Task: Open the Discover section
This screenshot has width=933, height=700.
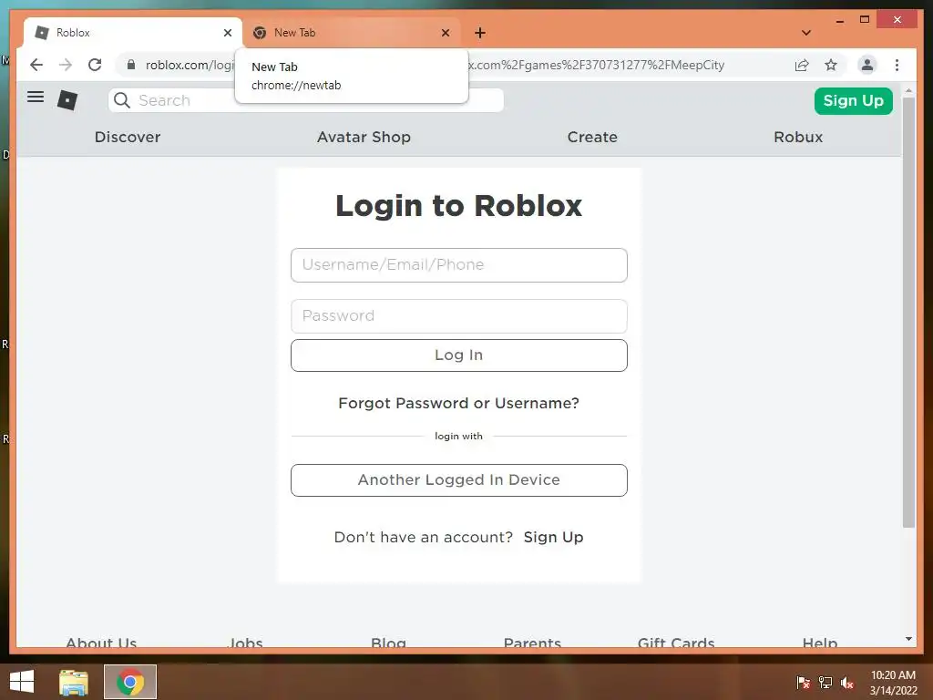Action: click(128, 137)
